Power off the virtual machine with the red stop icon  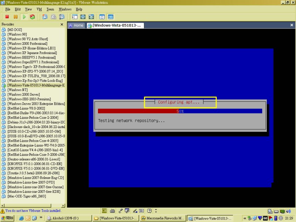(x=7, y=17)
